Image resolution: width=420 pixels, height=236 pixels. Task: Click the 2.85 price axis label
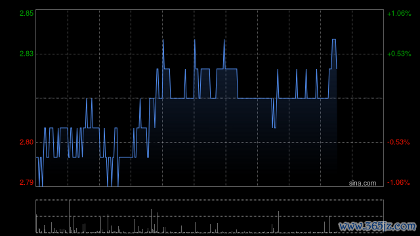coord(26,13)
